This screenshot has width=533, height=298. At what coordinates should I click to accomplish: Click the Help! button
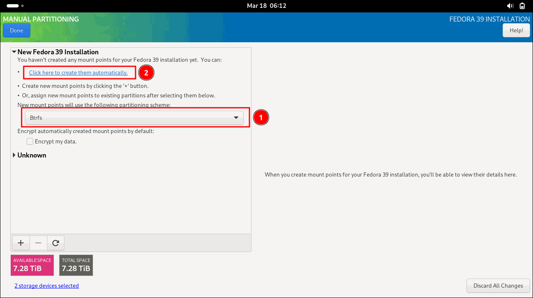click(x=516, y=30)
